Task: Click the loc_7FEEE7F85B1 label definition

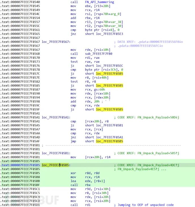Action: (x=56, y=153)
